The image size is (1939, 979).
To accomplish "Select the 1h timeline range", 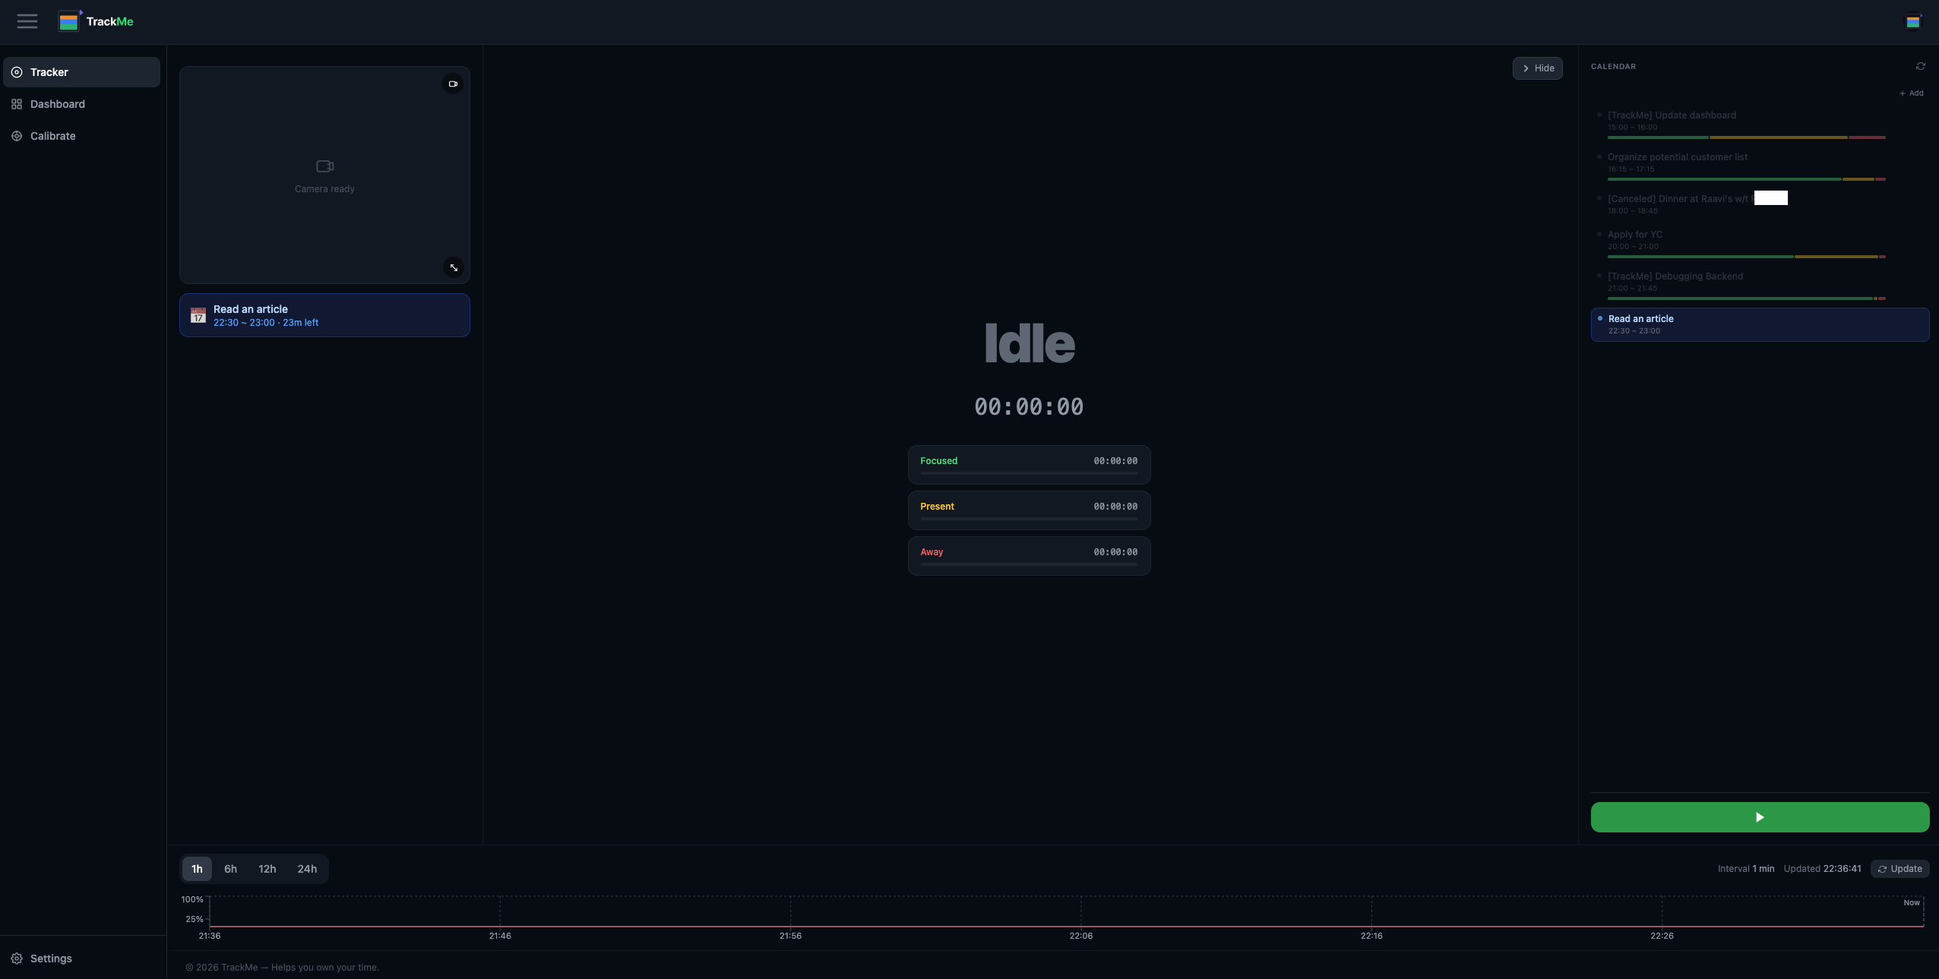I will (197, 869).
